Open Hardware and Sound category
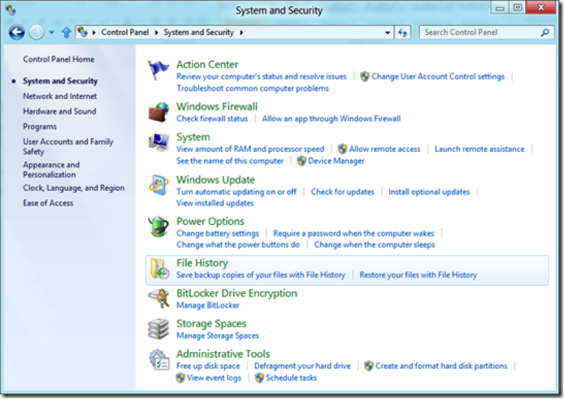Image resolution: width=564 pixels, height=399 pixels. pyautogui.click(x=59, y=112)
